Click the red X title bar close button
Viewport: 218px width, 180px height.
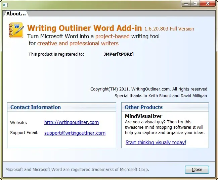pos(208,4)
